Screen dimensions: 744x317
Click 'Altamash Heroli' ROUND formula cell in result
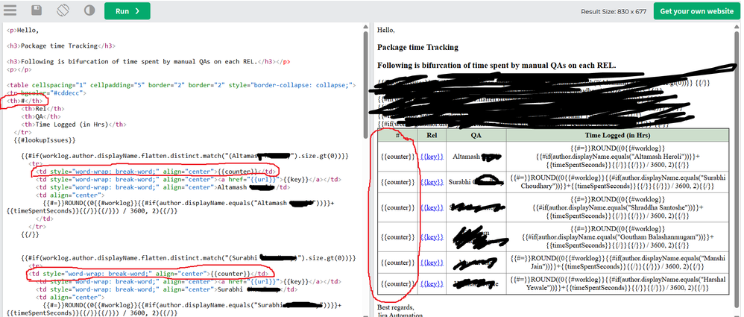tap(617, 157)
